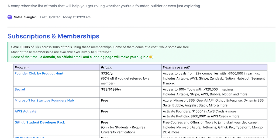The image size is (276, 138).
Task: Click the Free cell in Microsoft for Startups row
Action: pyautogui.click(x=105, y=101)
